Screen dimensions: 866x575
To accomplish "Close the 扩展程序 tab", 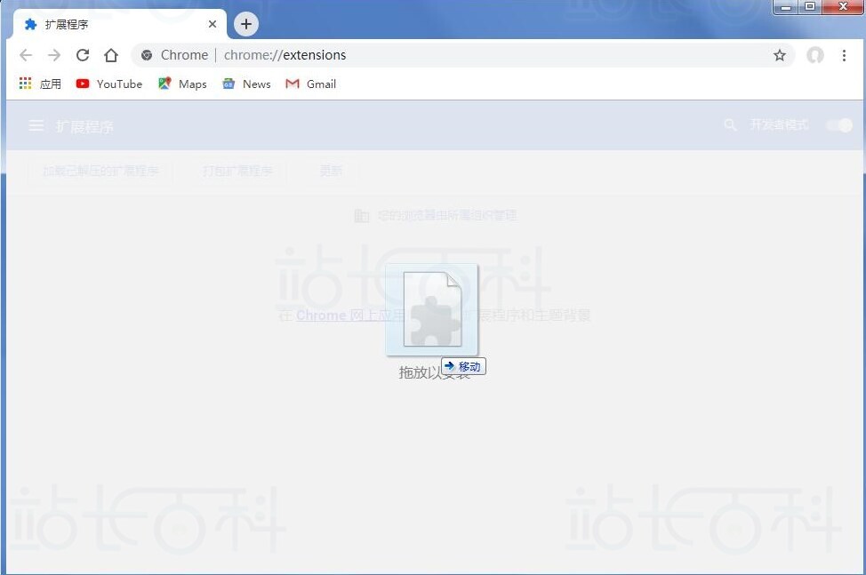I will click(x=212, y=24).
